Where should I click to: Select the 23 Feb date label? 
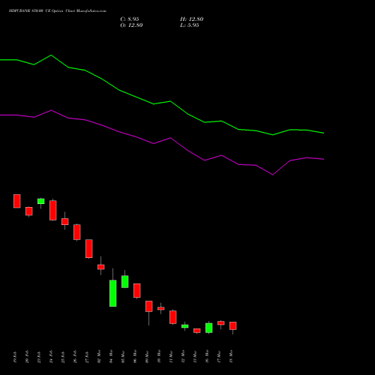[x=39, y=357]
